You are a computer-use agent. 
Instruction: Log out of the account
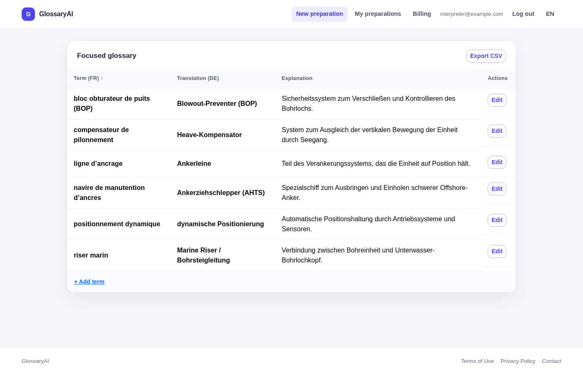click(523, 14)
